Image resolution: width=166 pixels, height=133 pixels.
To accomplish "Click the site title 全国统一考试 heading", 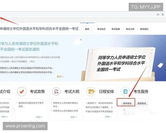I will click(x=39, y=29).
